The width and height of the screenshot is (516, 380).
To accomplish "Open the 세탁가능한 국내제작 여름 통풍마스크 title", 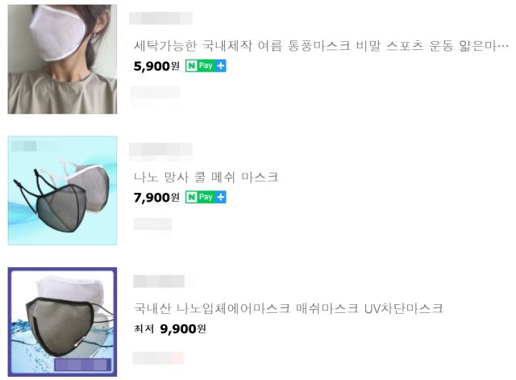I will (x=321, y=46).
